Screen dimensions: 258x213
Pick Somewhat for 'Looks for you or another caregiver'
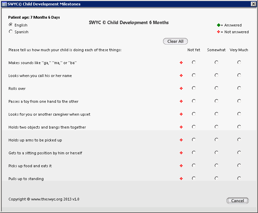click(x=216, y=114)
